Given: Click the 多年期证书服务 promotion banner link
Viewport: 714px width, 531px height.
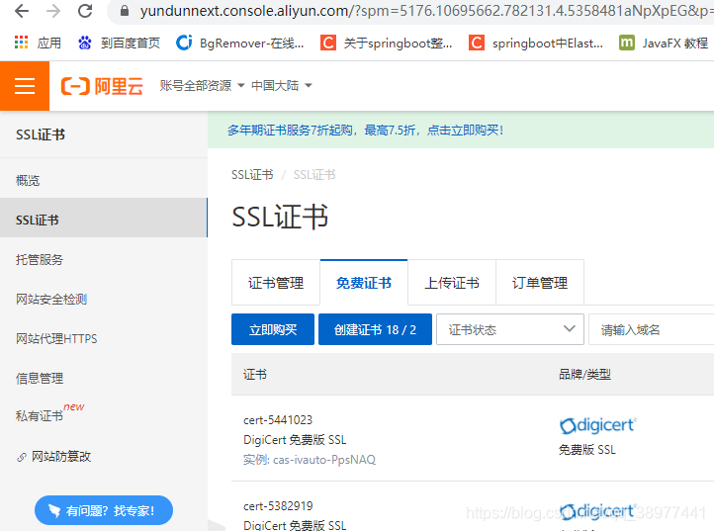Looking at the screenshot, I should click(x=365, y=131).
